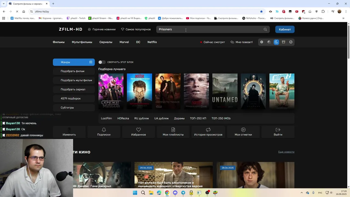Toggle the 'Свернуть этот блок' switch
The width and height of the screenshot is (350, 197).
click(x=102, y=62)
